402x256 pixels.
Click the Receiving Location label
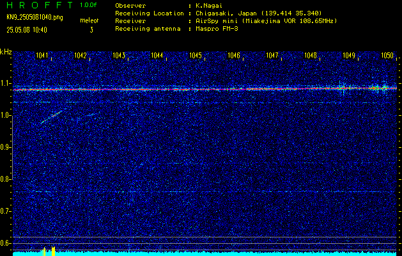[x=150, y=13]
